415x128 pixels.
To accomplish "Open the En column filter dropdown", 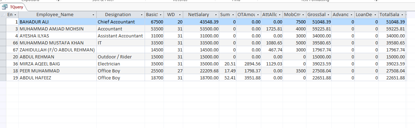I will [x=15, y=15].
